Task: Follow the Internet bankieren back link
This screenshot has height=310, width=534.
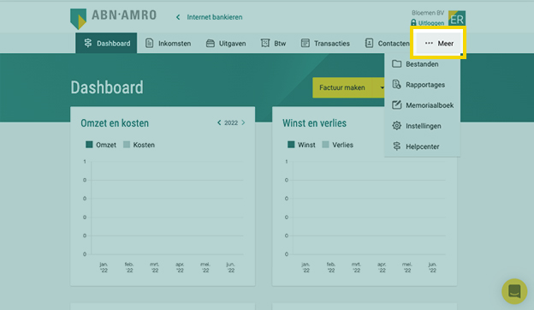Action: (x=209, y=17)
